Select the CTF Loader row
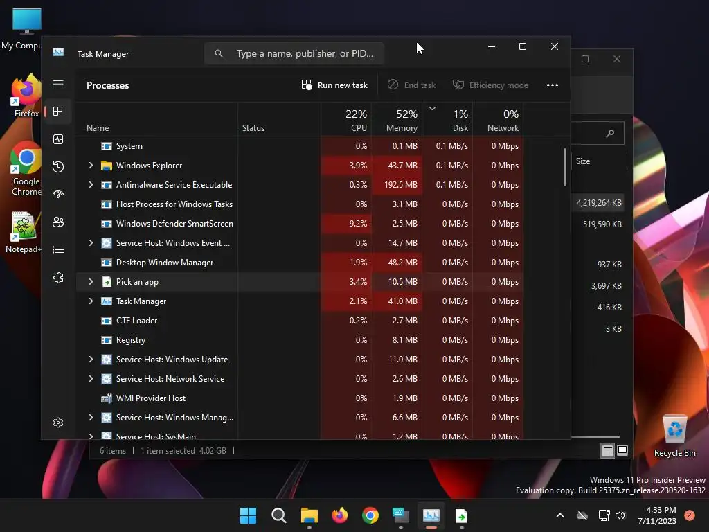The image size is (709, 532). (x=300, y=321)
